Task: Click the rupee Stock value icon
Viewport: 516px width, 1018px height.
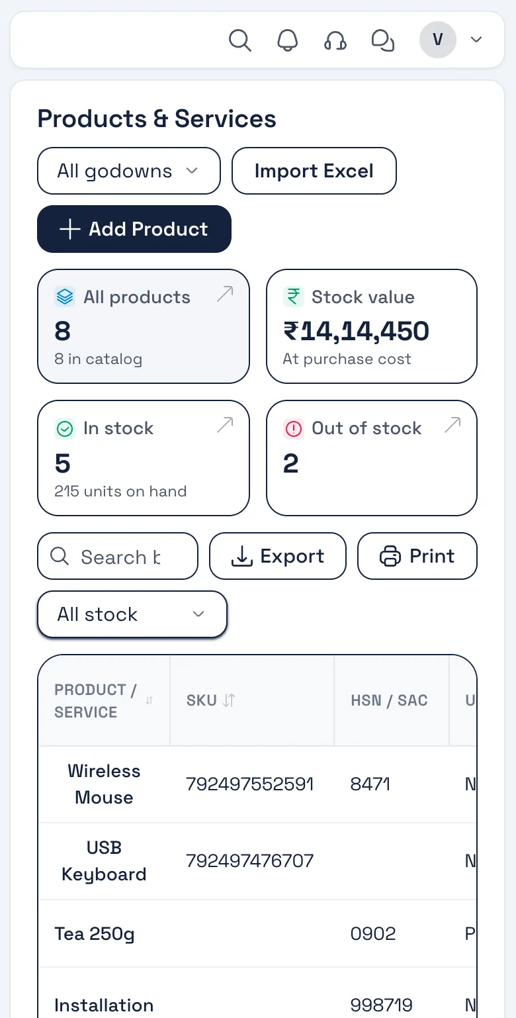Action: (293, 297)
